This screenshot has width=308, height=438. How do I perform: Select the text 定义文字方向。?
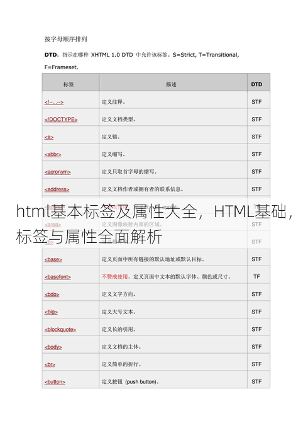(x=119, y=294)
